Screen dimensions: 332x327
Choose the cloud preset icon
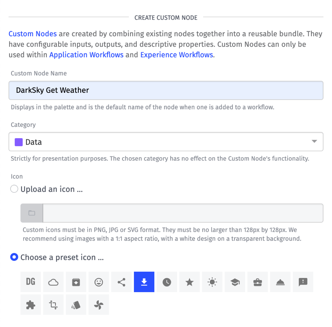point(53,282)
